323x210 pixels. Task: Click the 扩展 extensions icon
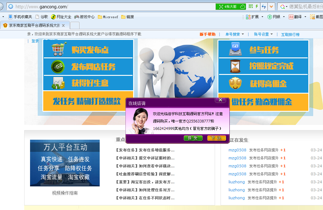tap(248, 17)
